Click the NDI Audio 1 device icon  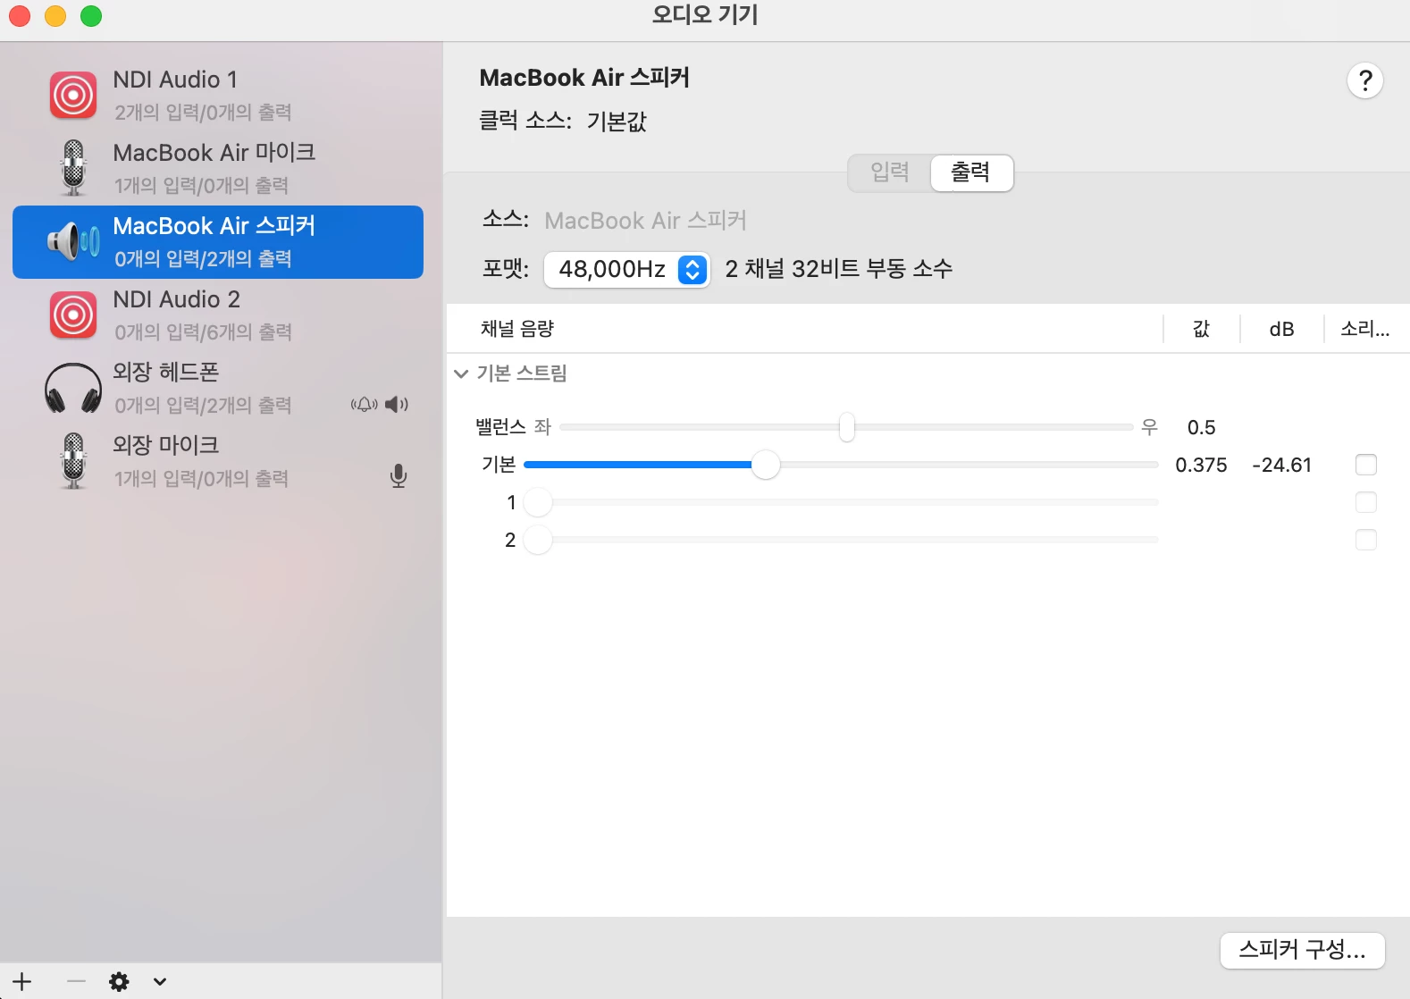point(73,95)
